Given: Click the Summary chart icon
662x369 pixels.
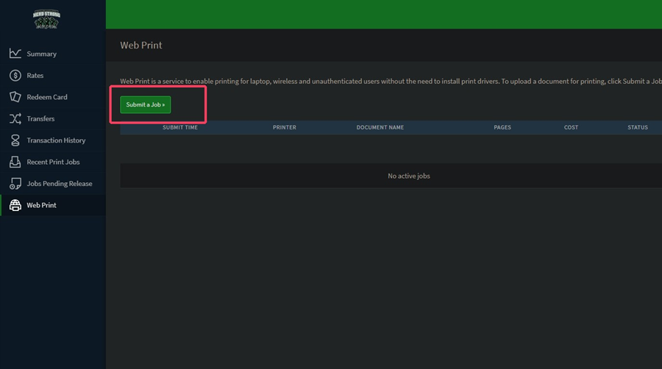Looking at the screenshot, I should coord(15,54).
